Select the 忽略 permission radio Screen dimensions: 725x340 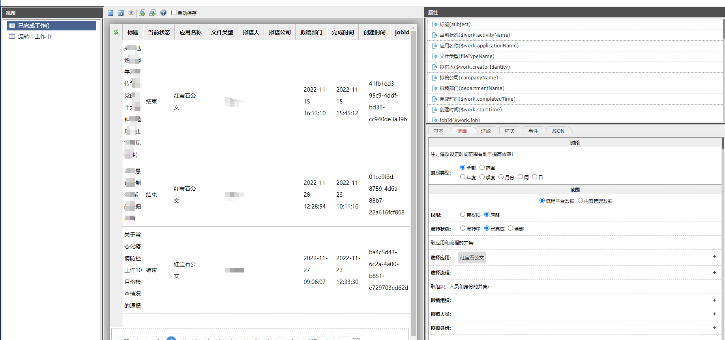coord(487,214)
